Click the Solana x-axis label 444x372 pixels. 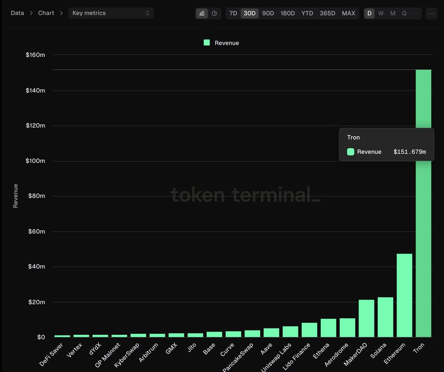[378, 350]
